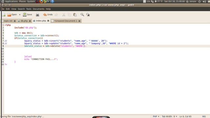The image size is (210, 118).
Task: Click the date and time clock
Action: [x=175, y=1]
